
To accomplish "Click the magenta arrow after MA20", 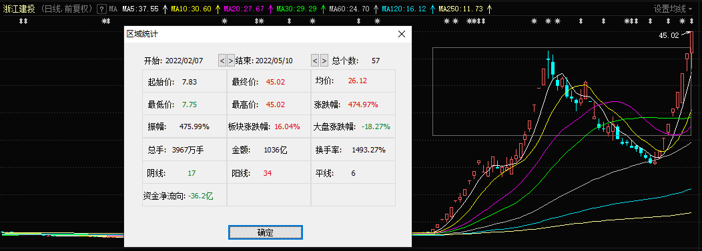I will [x=270, y=9].
